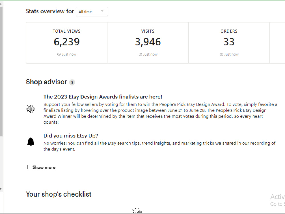The height and width of the screenshot is (214, 285).
Task: Select the Visits stat card
Action: coord(148,43)
